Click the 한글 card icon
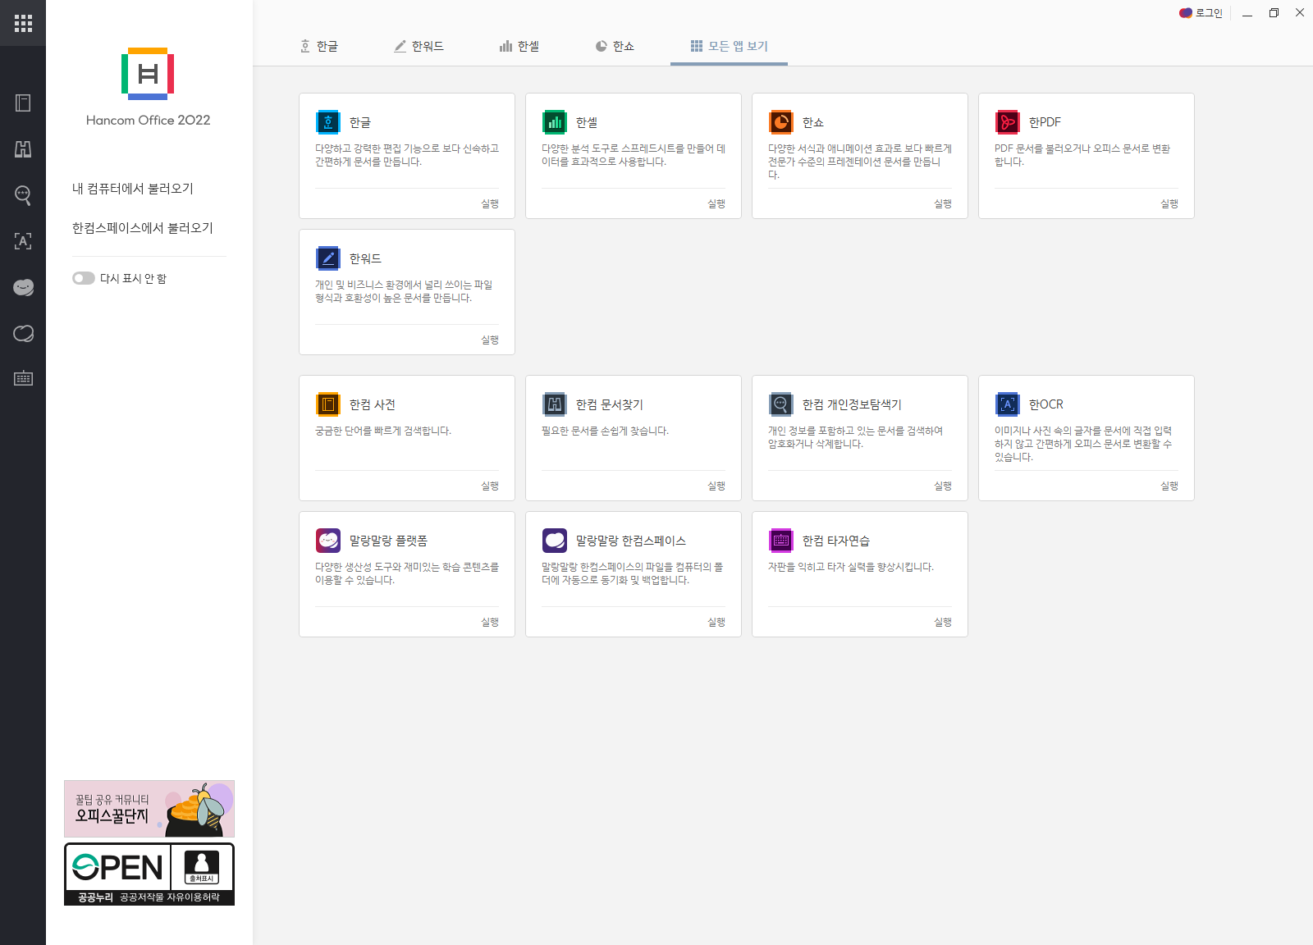The width and height of the screenshot is (1313, 945). pyautogui.click(x=328, y=122)
